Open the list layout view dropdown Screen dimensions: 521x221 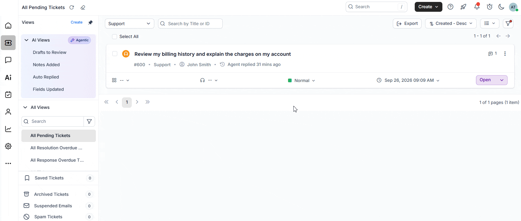490,24
